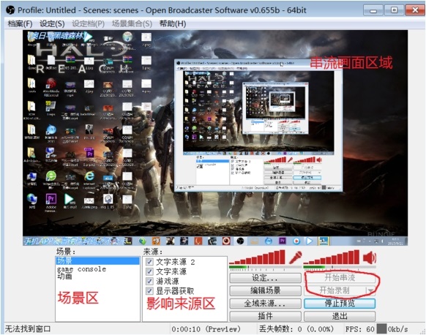Click the 开始串流 button
Viewport: 426px width, 335px height.
pos(340,278)
